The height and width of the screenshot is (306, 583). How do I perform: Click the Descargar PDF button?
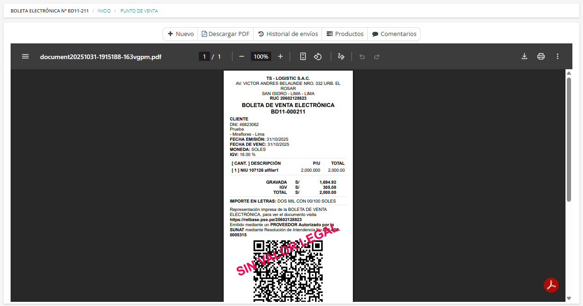click(226, 34)
